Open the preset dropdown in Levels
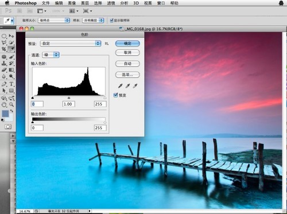Screen dimensions: 287x214 [x=71, y=44]
